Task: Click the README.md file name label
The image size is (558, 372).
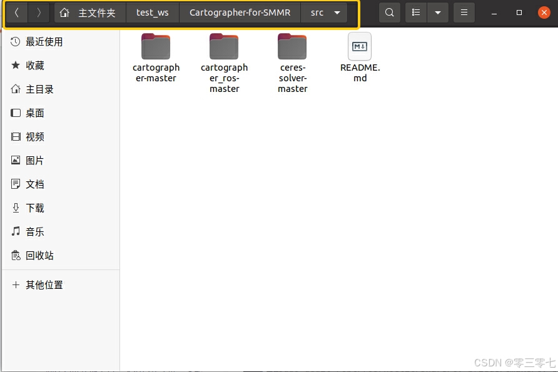Action: click(x=360, y=73)
